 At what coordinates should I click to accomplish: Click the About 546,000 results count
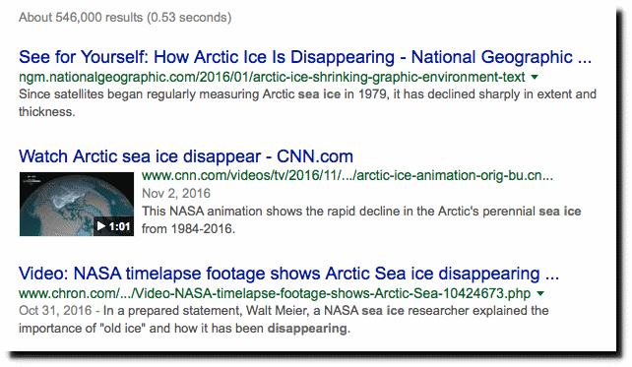coord(125,18)
